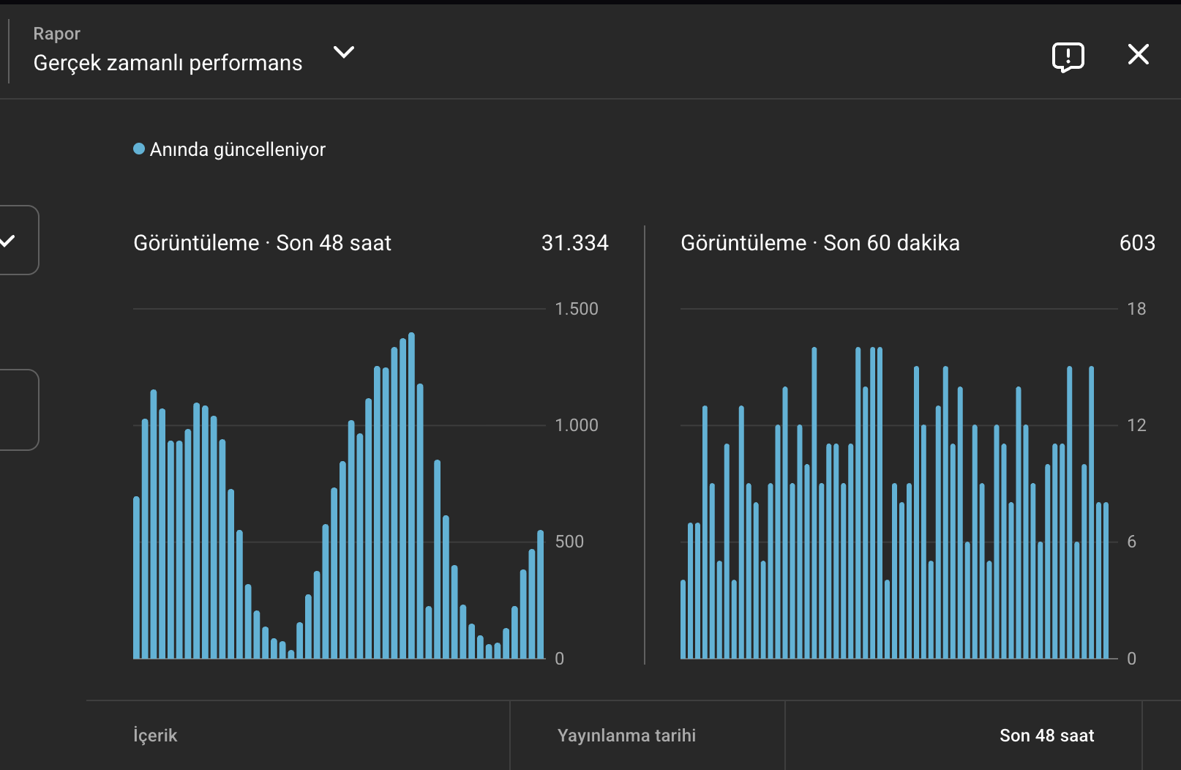Sort by Son 48 saat column
This screenshot has width=1181, height=770.
coord(1046,736)
